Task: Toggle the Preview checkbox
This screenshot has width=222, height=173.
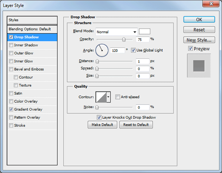Action: click(191, 49)
